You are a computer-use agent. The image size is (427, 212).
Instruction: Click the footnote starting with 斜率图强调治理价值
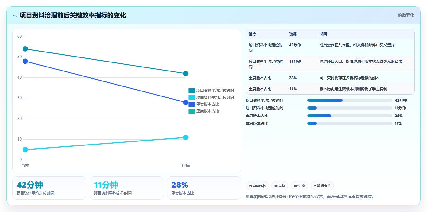[x=310, y=197]
